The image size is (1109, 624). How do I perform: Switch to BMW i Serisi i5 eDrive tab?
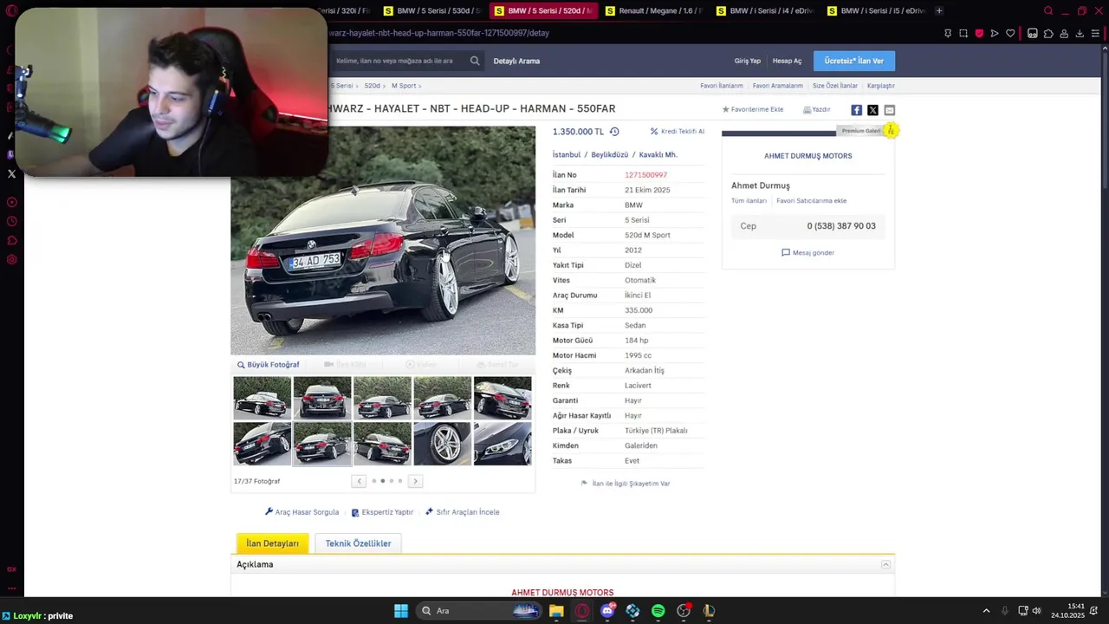(x=875, y=10)
